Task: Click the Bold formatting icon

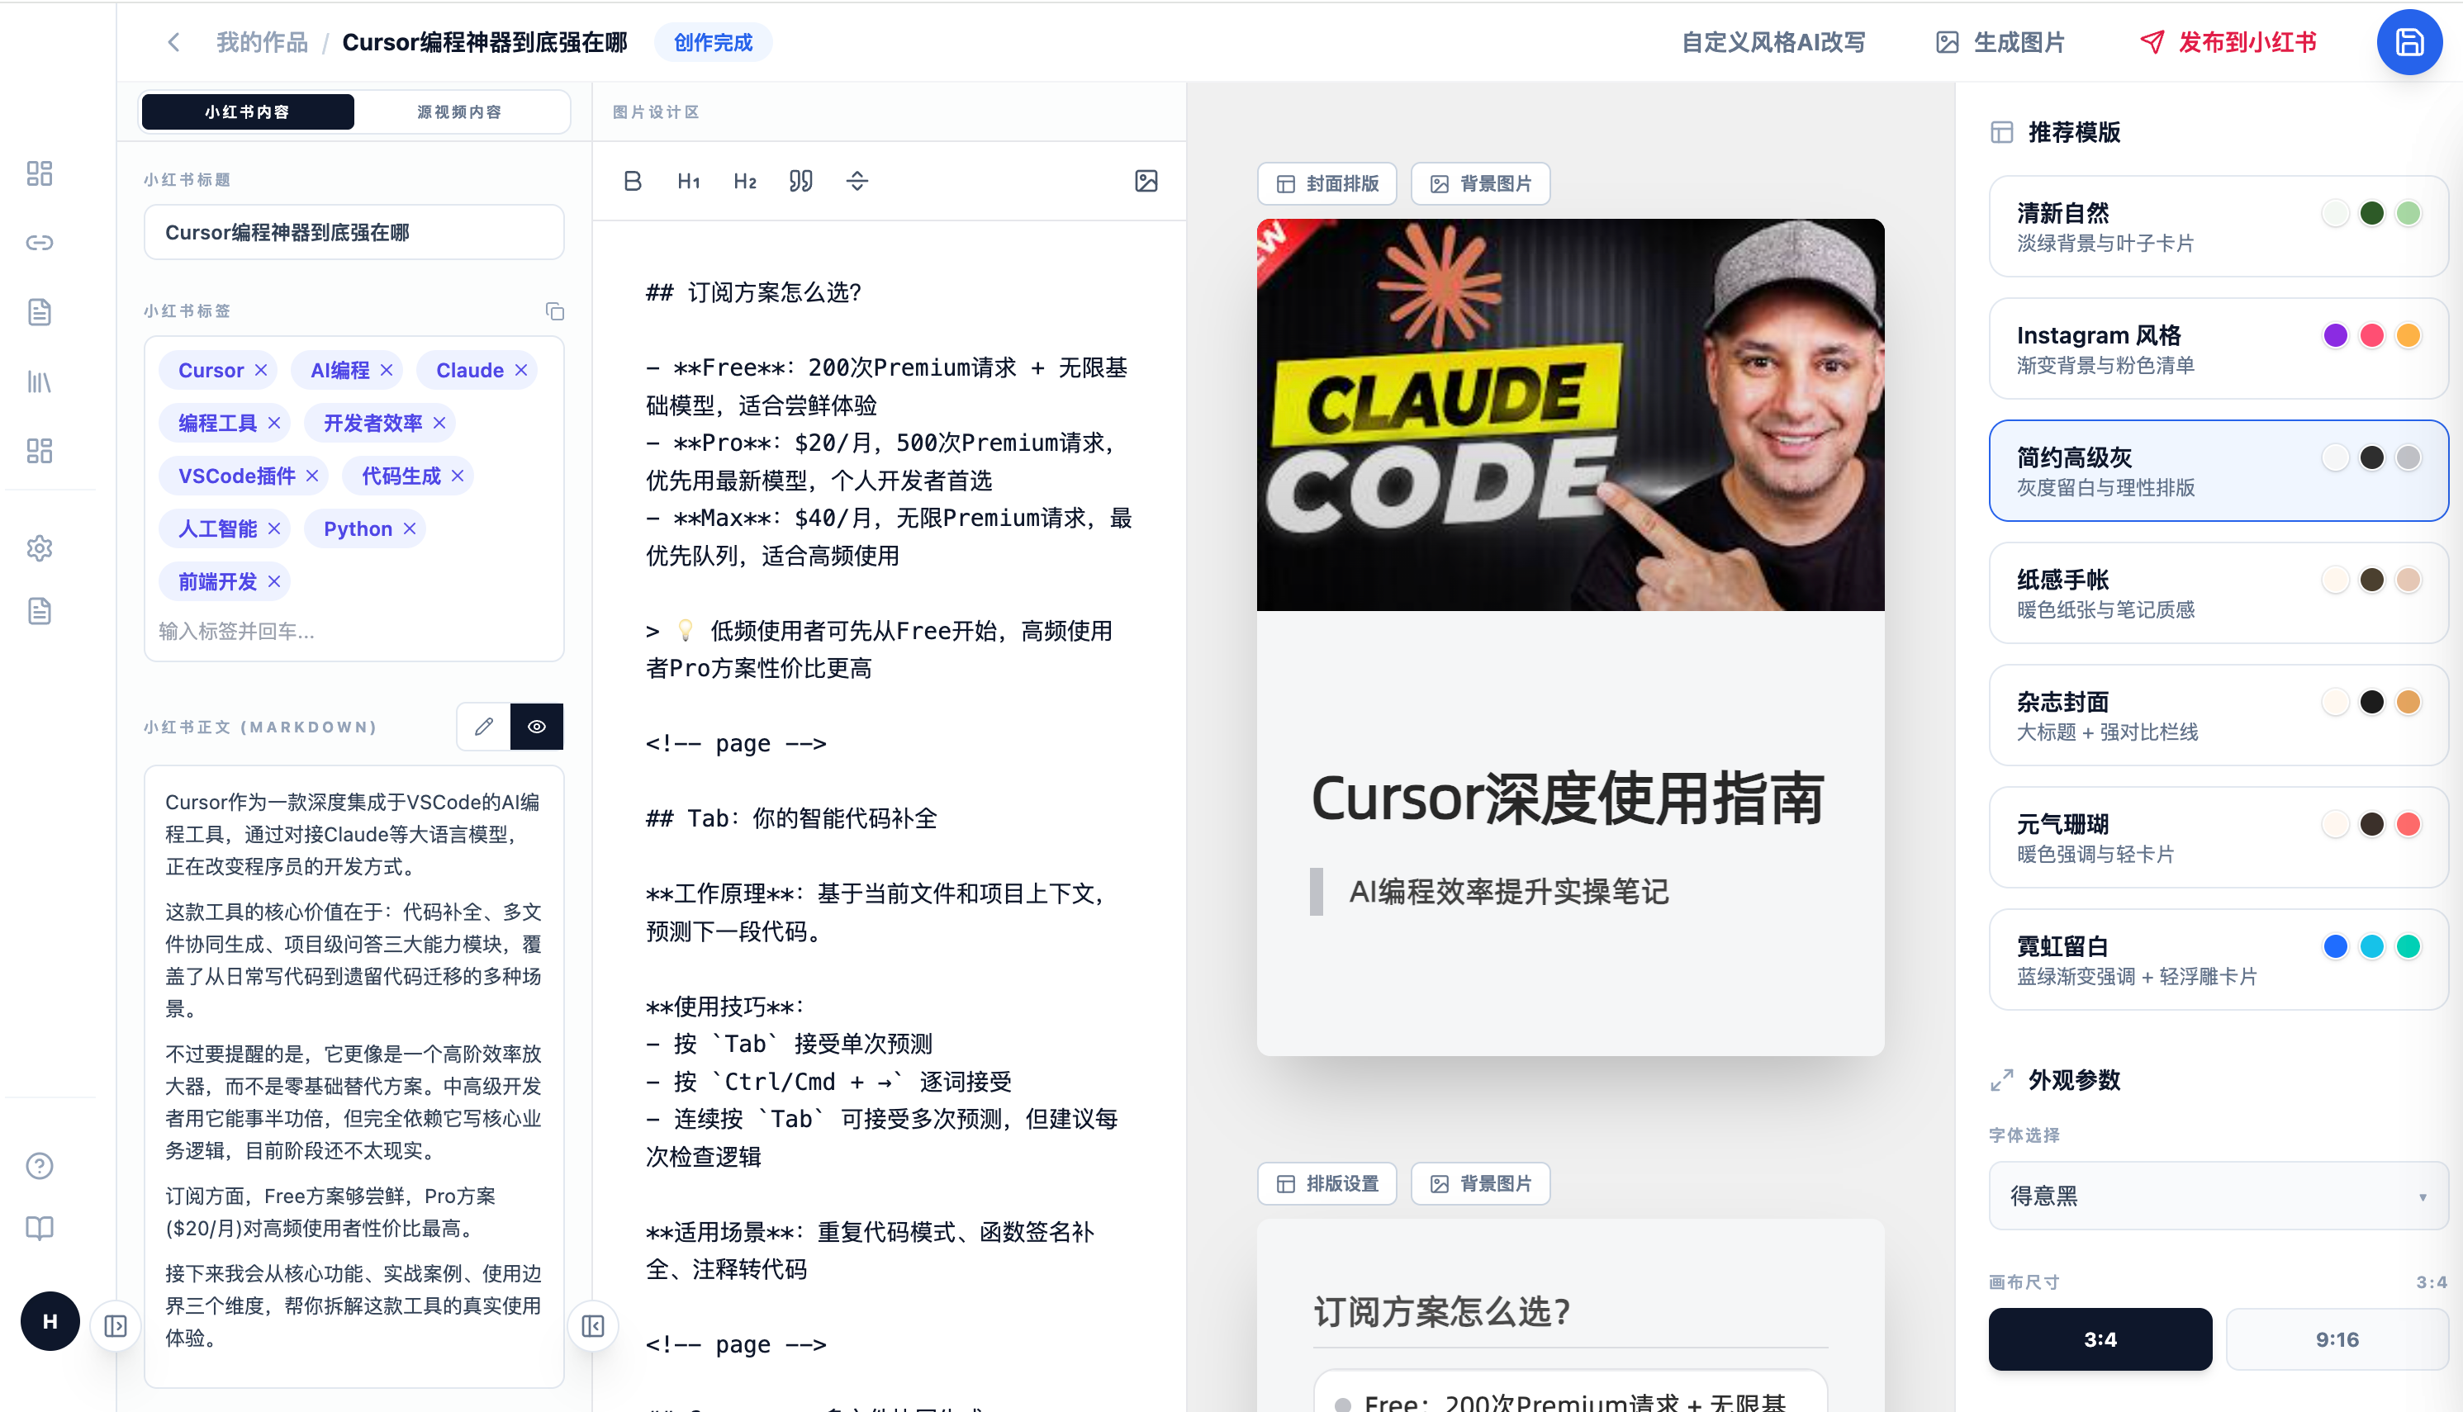Action: click(x=633, y=182)
